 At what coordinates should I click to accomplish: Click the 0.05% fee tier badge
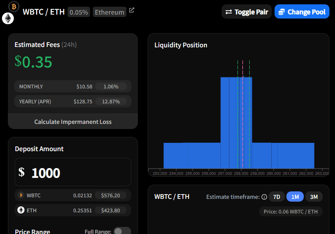click(79, 12)
